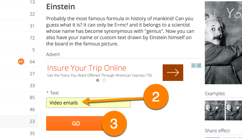Select the first ad carousel dot
The image size is (242, 138).
98,80
